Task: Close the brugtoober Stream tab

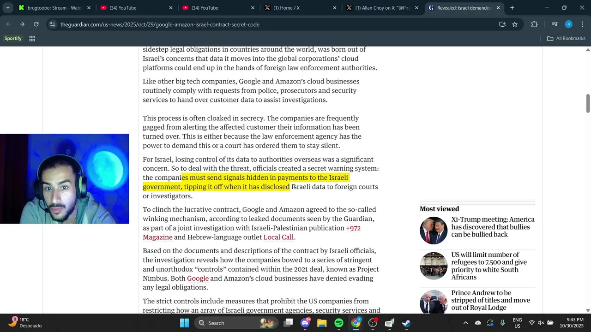Action: coord(89,8)
